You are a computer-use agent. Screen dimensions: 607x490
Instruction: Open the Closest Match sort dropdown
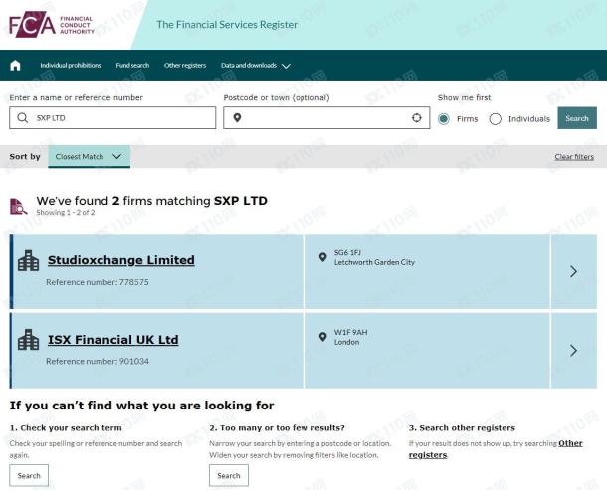[x=89, y=157]
